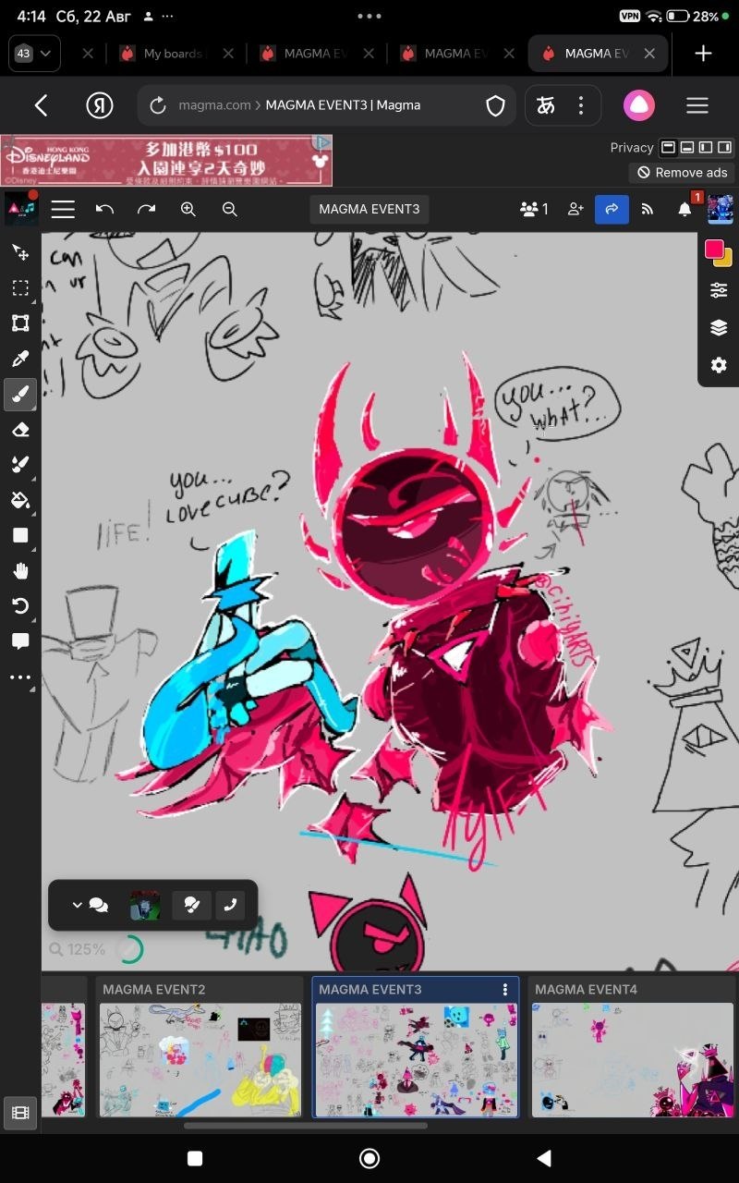Viewport: 739px width, 1183px height.
Task: Open the Magma logo home icon
Action: click(20, 209)
